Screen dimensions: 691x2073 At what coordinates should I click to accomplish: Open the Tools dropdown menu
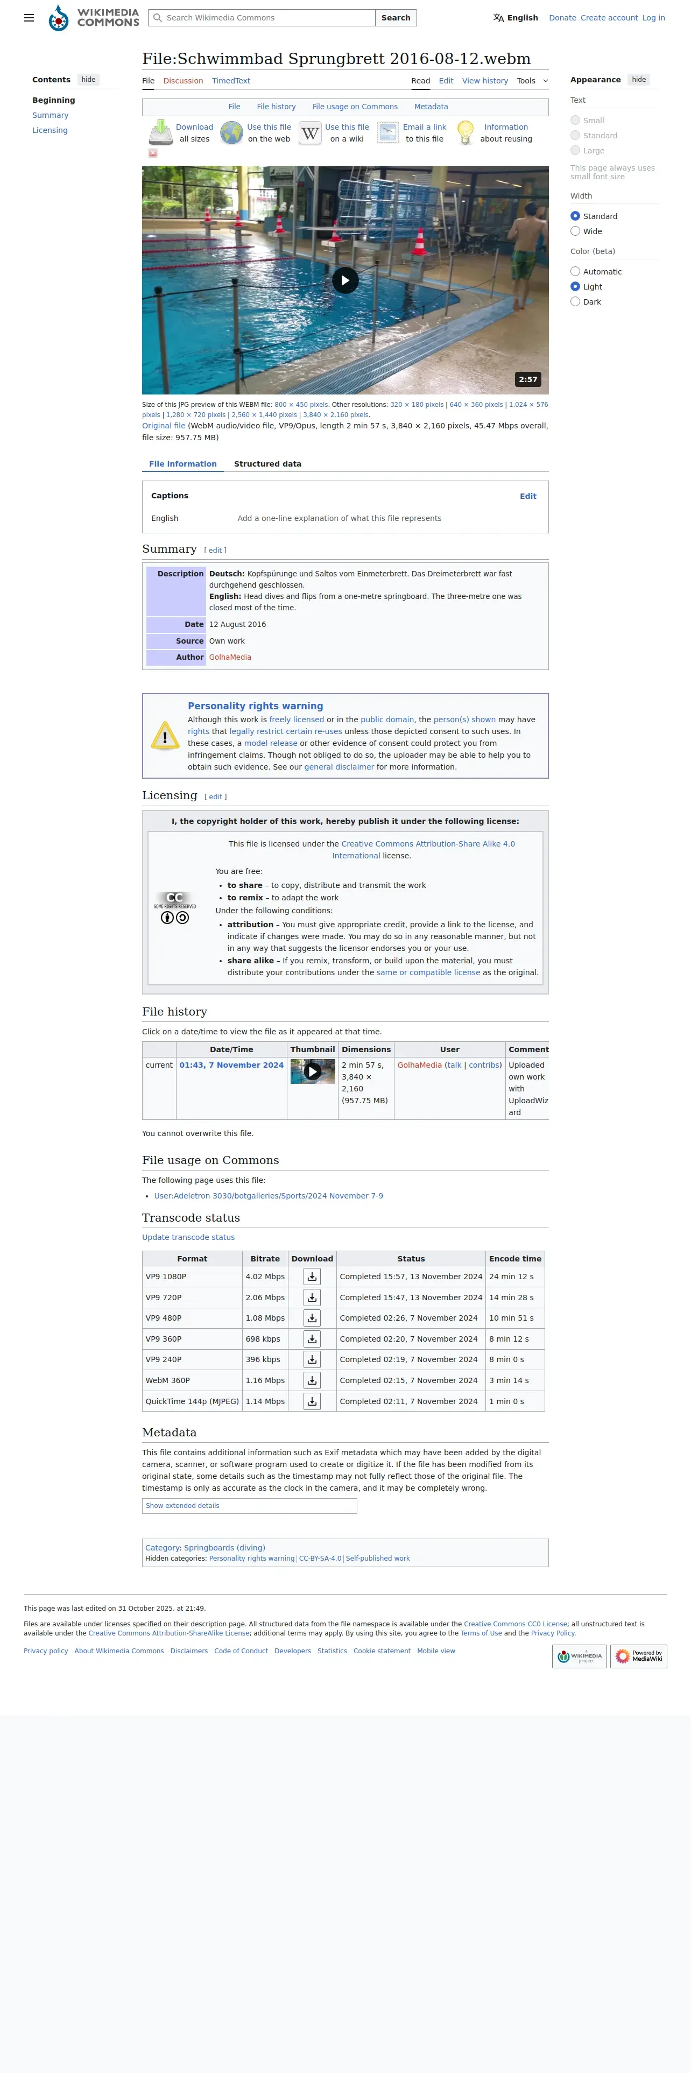tap(533, 81)
